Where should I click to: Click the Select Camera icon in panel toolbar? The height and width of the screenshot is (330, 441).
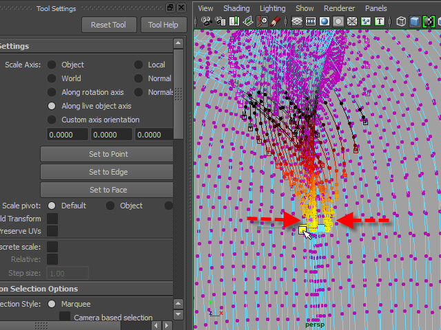coord(205,21)
